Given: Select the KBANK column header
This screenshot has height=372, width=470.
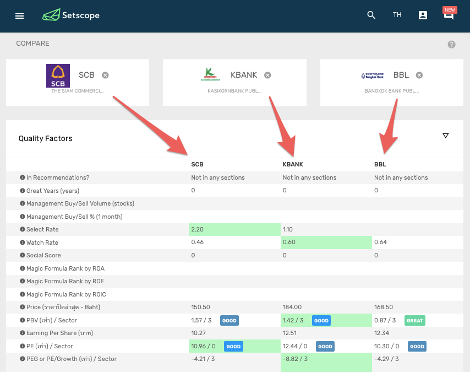Looking at the screenshot, I should coord(293,164).
